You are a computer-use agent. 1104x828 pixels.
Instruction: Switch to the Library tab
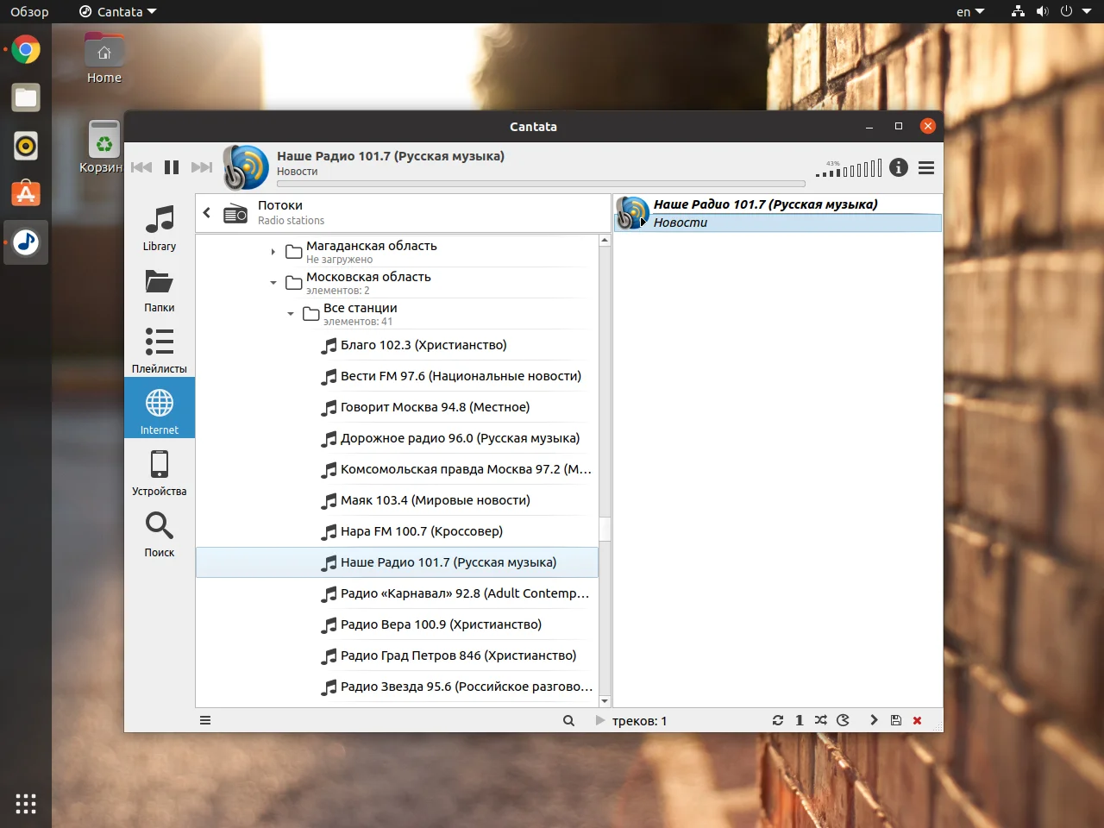point(160,229)
